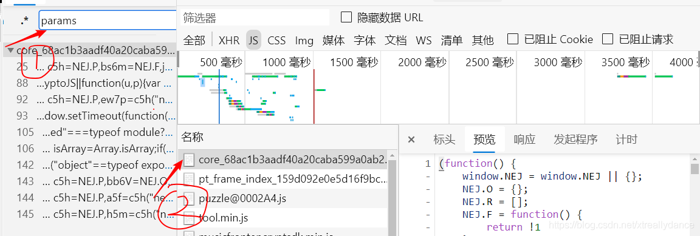This screenshot has width=700, height=236.
Task: Select the tool.min.js request
Action: point(283,218)
